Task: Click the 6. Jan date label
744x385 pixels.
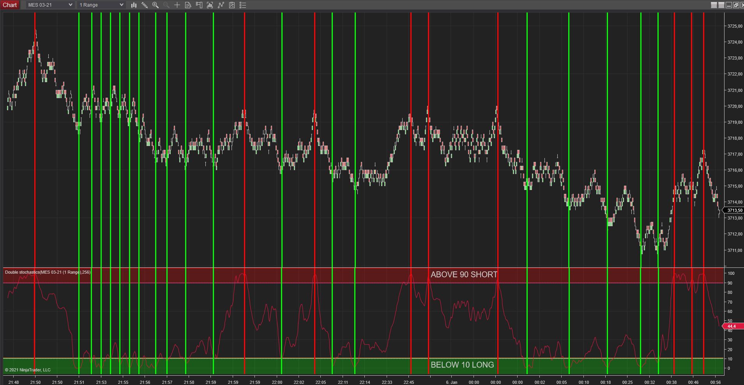Action: point(452,382)
